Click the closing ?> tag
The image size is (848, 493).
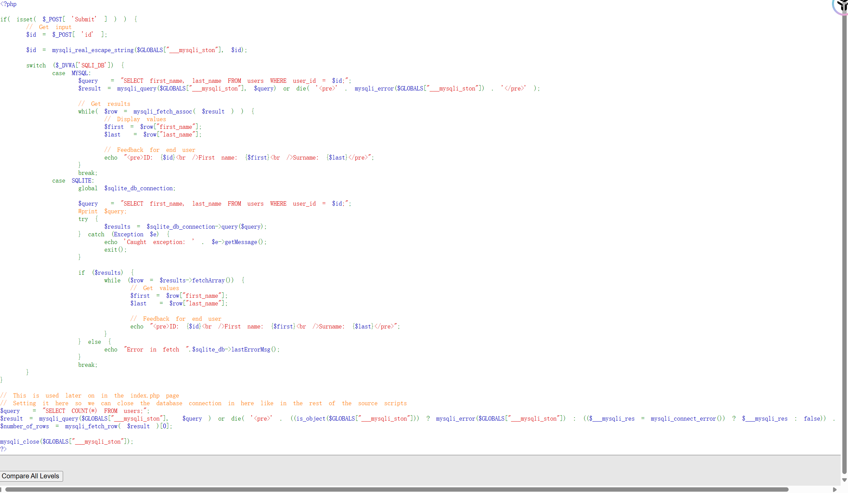coord(3,449)
